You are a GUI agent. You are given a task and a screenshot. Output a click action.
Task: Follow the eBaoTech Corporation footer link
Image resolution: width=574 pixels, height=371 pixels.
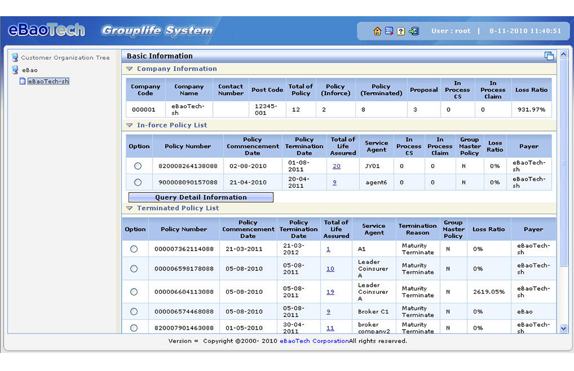point(315,341)
